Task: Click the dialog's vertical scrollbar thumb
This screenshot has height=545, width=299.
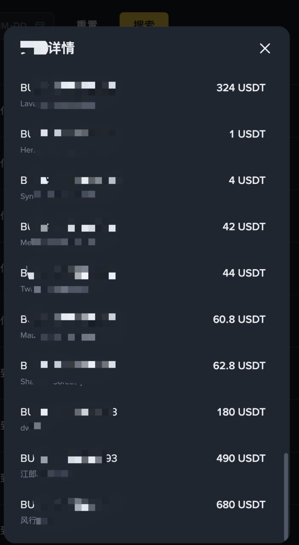Action: click(x=286, y=495)
